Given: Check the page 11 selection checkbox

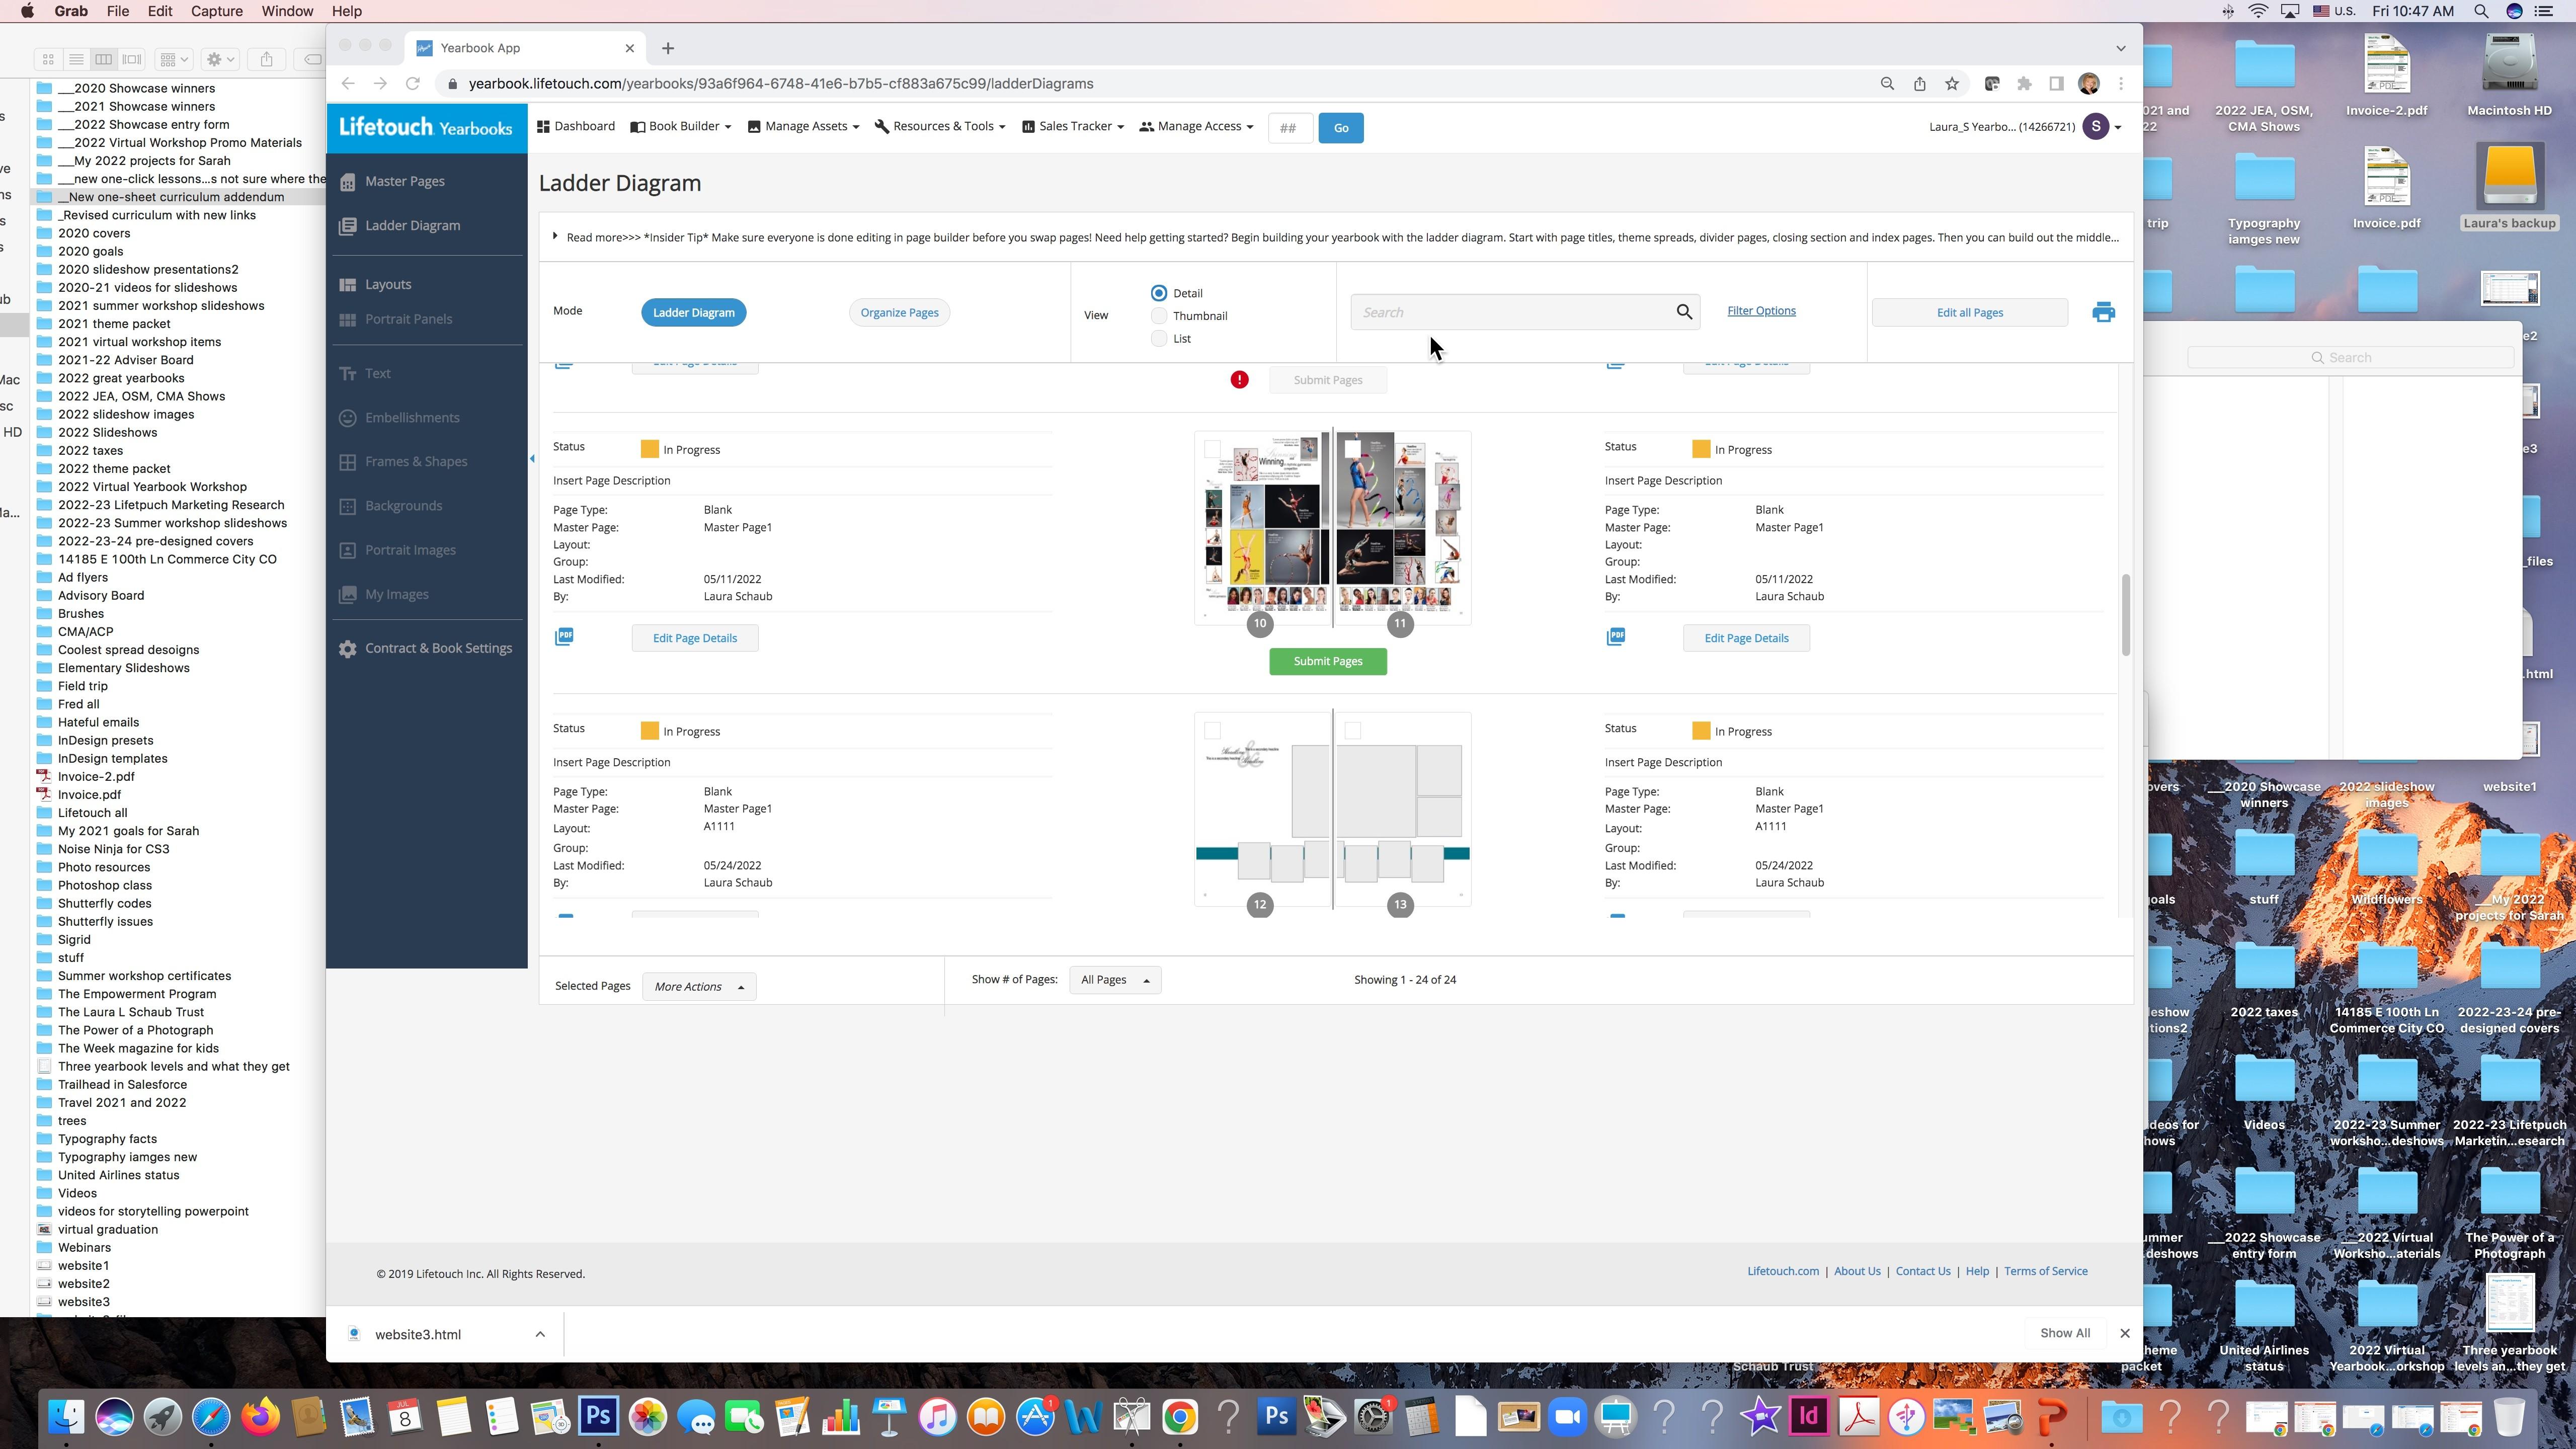Looking at the screenshot, I should pyautogui.click(x=1353, y=450).
